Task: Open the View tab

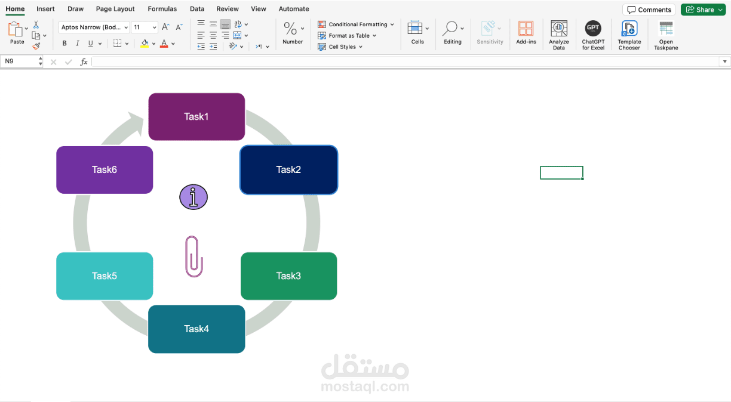Action: 259,9
